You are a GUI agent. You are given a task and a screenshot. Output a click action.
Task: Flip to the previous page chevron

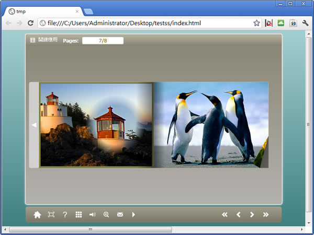238,215
